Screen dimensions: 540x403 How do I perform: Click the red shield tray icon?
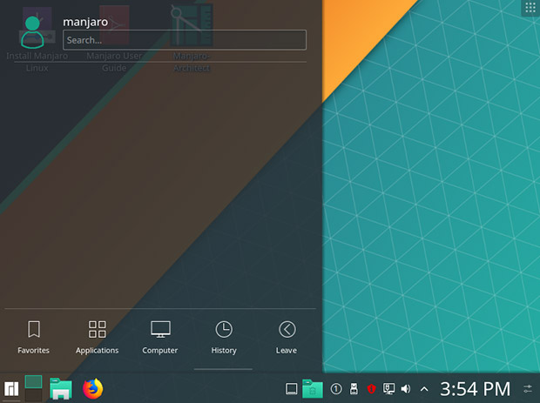click(x=371, y=389)
